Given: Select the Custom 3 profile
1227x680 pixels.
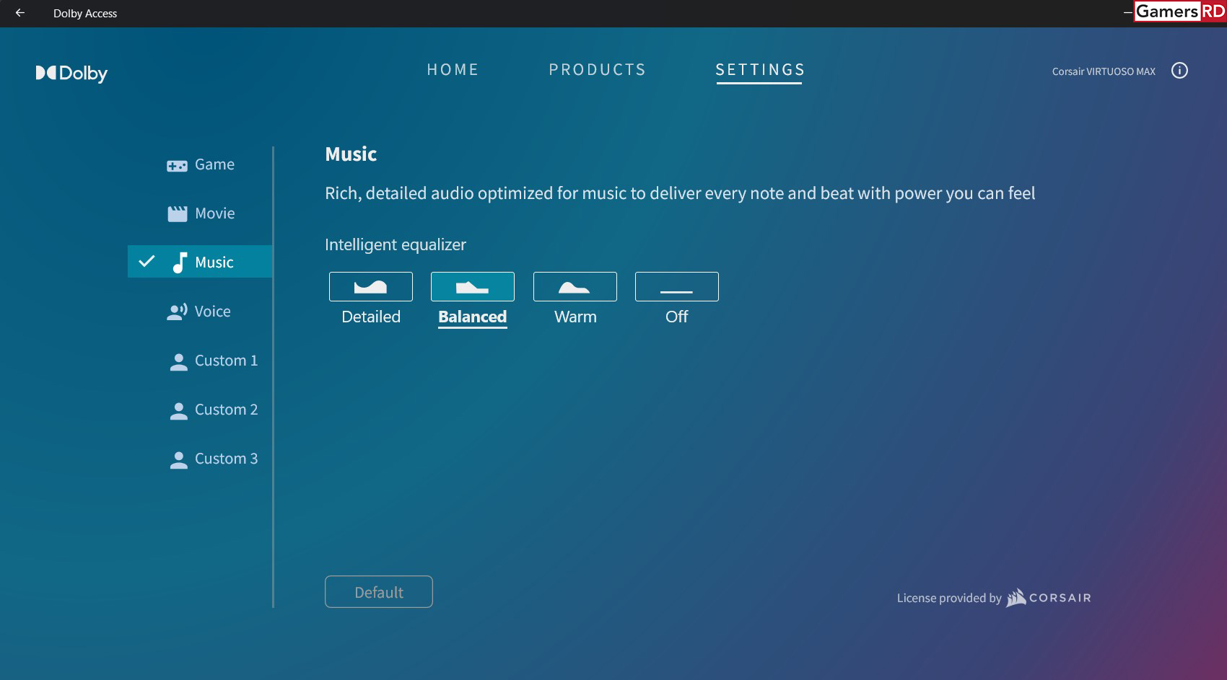Looking at the screenshot, I should pos(201,459).
